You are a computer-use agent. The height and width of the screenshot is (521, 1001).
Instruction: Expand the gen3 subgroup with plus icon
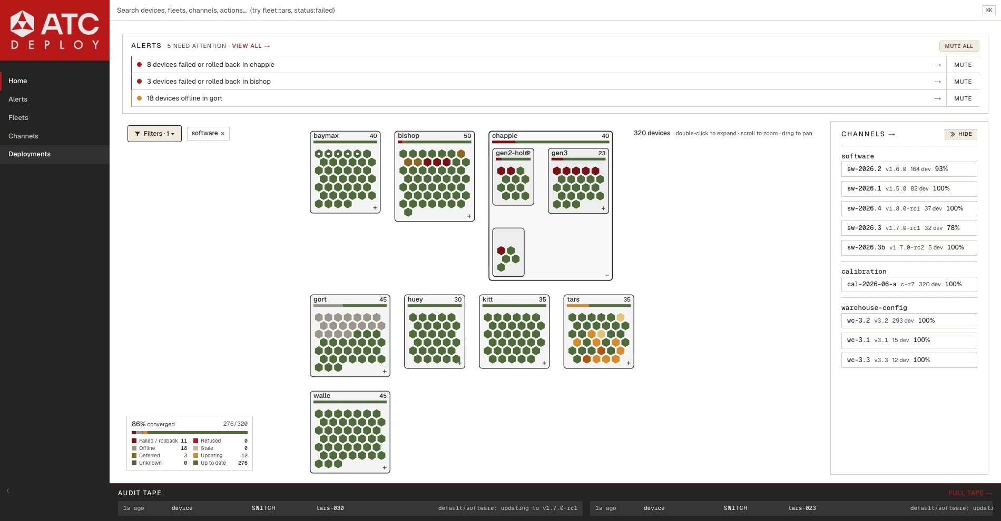[x=603, y=208]
